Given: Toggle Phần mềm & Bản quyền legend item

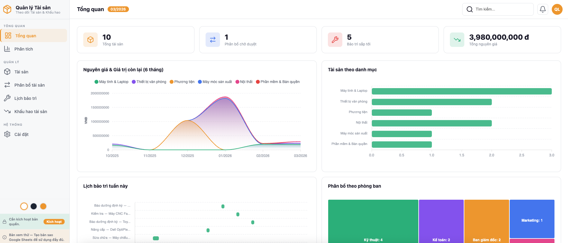Looking at the screenshot, I should coord(277,82).
